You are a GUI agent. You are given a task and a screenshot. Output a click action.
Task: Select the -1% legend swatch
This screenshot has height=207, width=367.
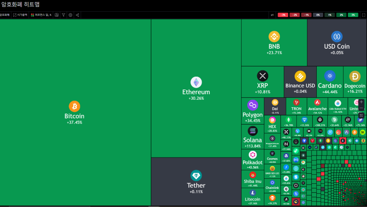click(306, 15)
